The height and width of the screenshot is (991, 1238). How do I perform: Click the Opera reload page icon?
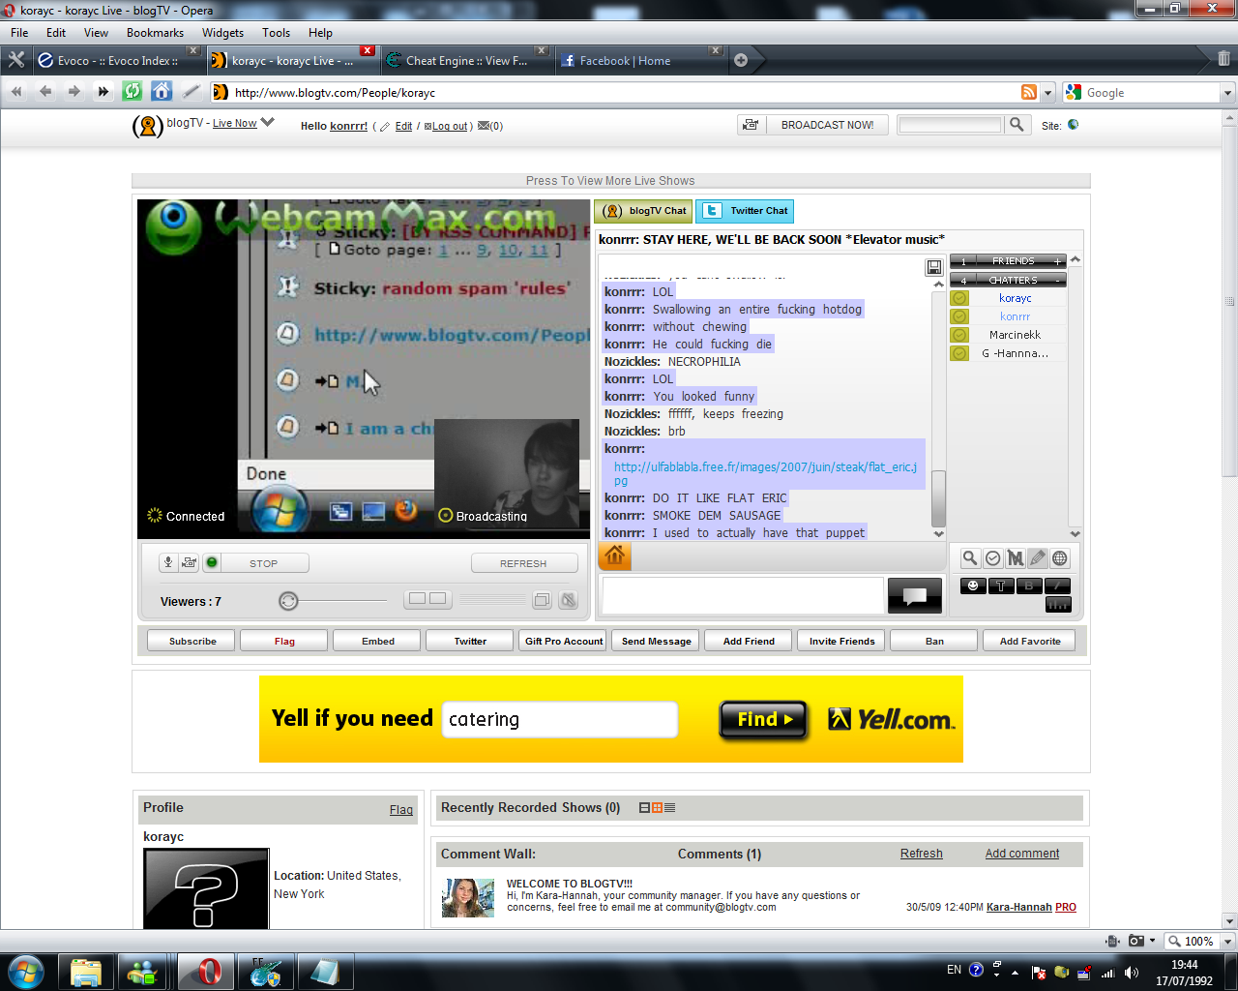pyautogui.click(x=133, y=92)
